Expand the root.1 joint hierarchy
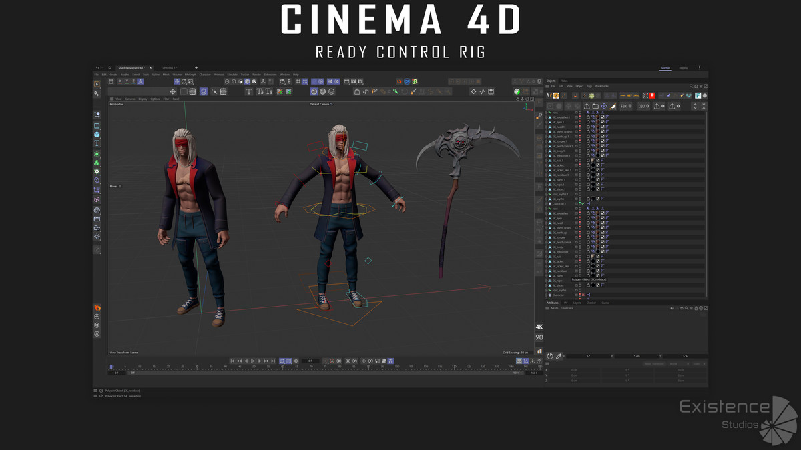801x450 pixels. tap(546, 113)
